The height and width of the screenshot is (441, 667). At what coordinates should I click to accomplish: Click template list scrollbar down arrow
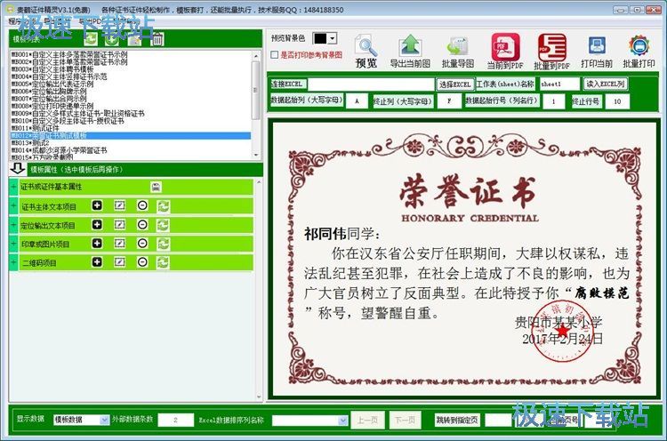(x=256, y=156)
